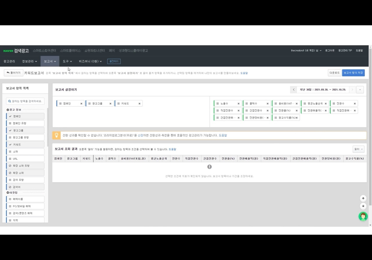
Task: Go to 광고관리 menu
Action: [x=9, y=61]
